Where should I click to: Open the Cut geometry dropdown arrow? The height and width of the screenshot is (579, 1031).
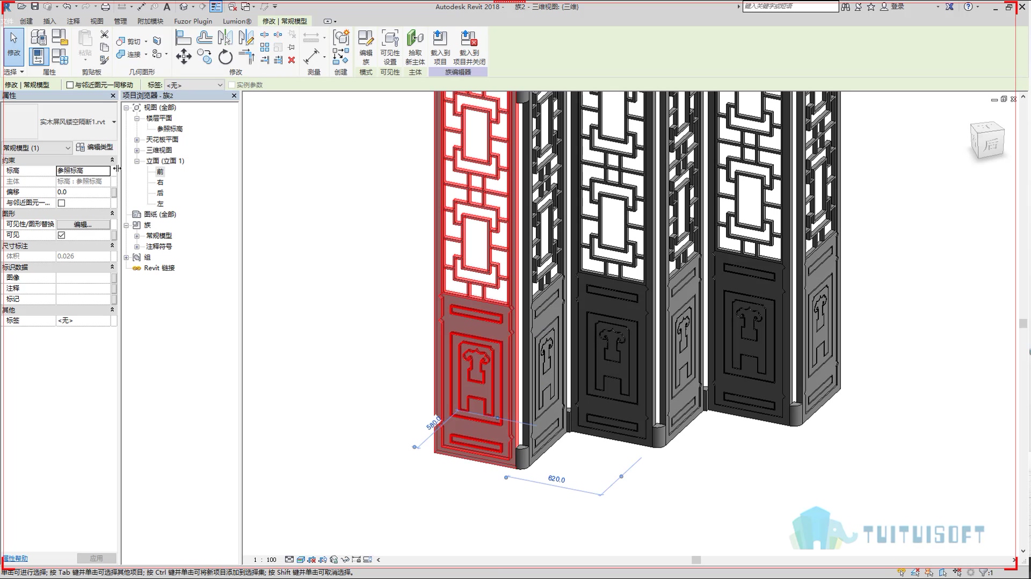[146, 41]
